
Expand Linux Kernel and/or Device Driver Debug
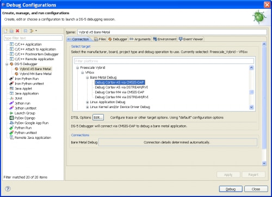tap(88, 107)
